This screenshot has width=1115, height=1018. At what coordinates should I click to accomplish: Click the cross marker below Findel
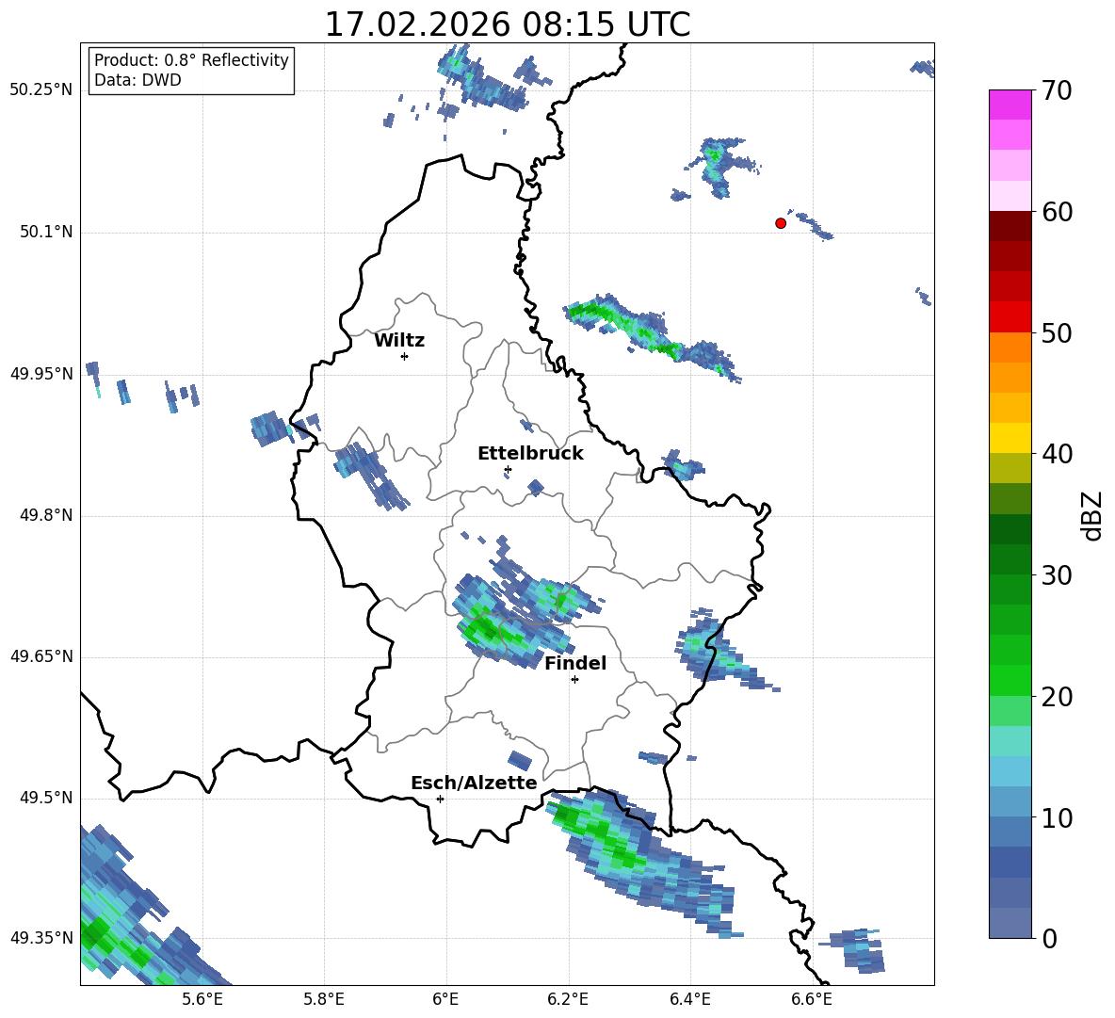click(574, 680)
